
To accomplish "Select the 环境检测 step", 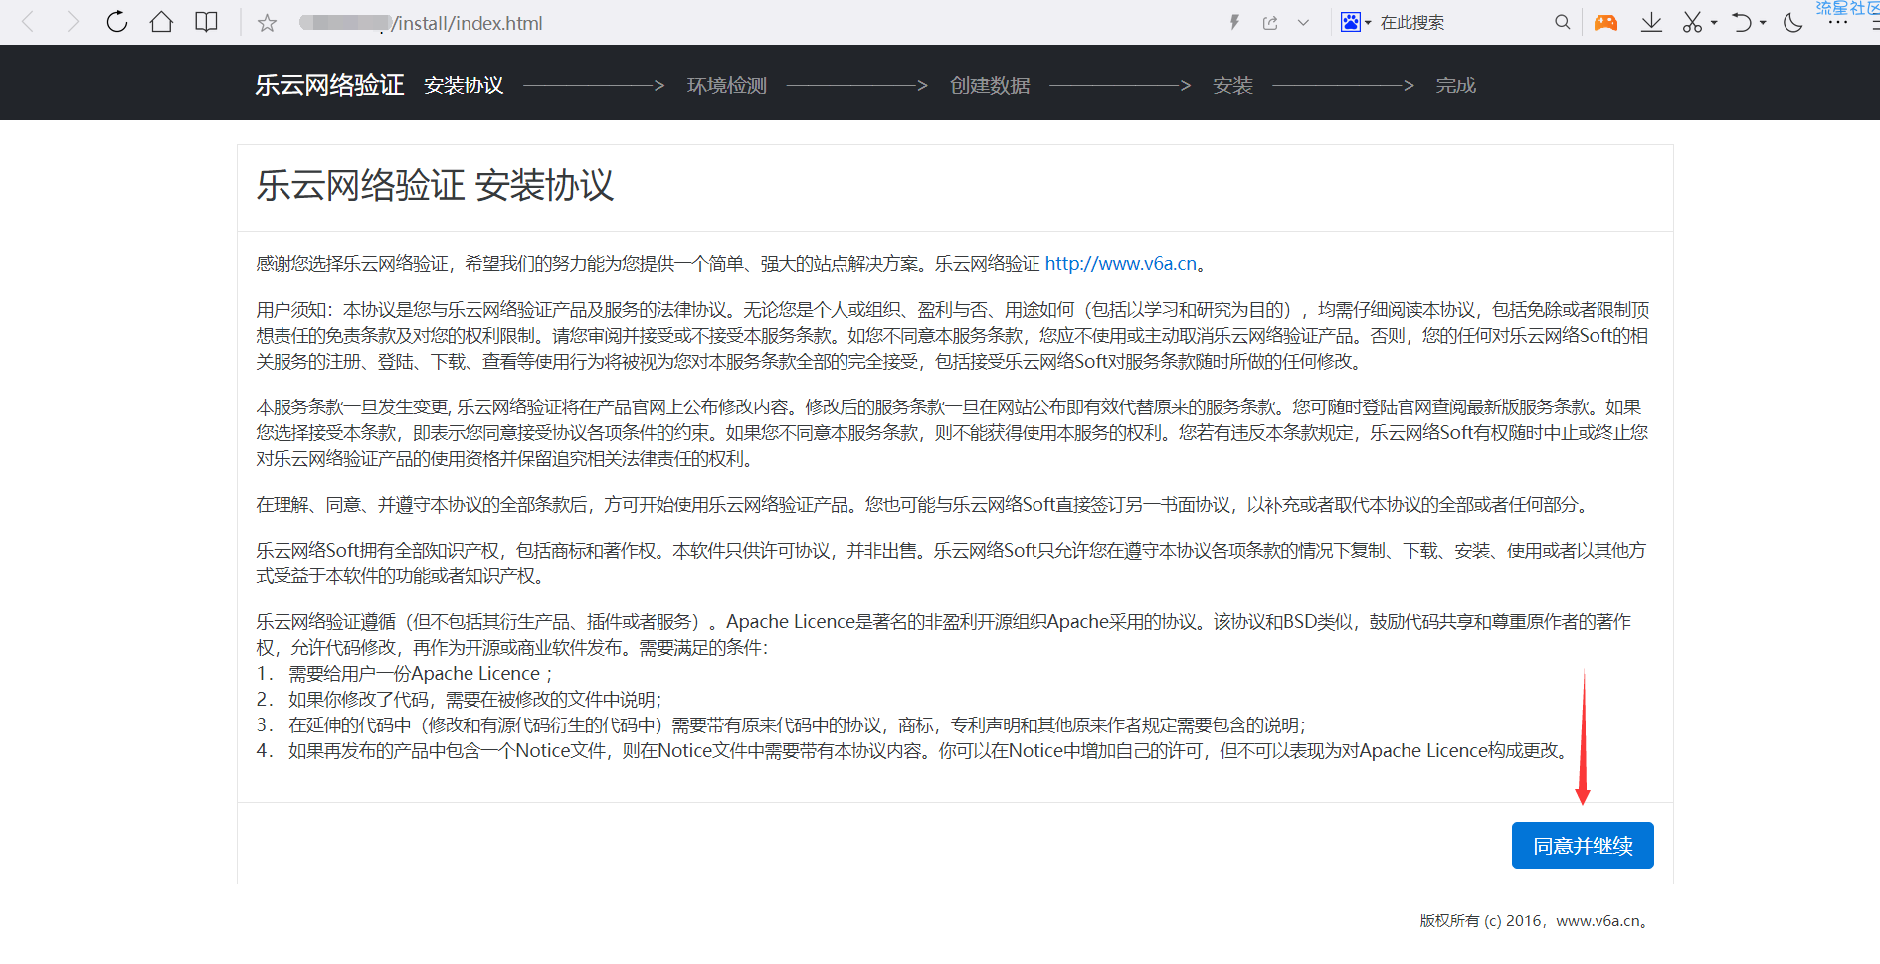I will 727,85.
